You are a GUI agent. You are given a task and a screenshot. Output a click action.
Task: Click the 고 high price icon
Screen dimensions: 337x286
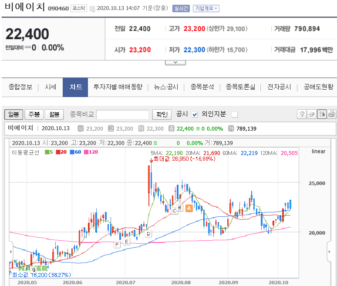click(x=111, y=128)
